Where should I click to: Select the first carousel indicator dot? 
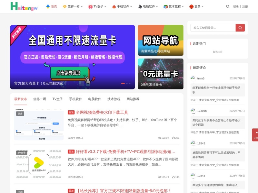pos(123,83)
